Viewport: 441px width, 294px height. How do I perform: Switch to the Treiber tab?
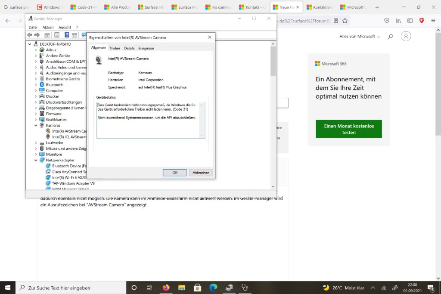click(115, 48)
